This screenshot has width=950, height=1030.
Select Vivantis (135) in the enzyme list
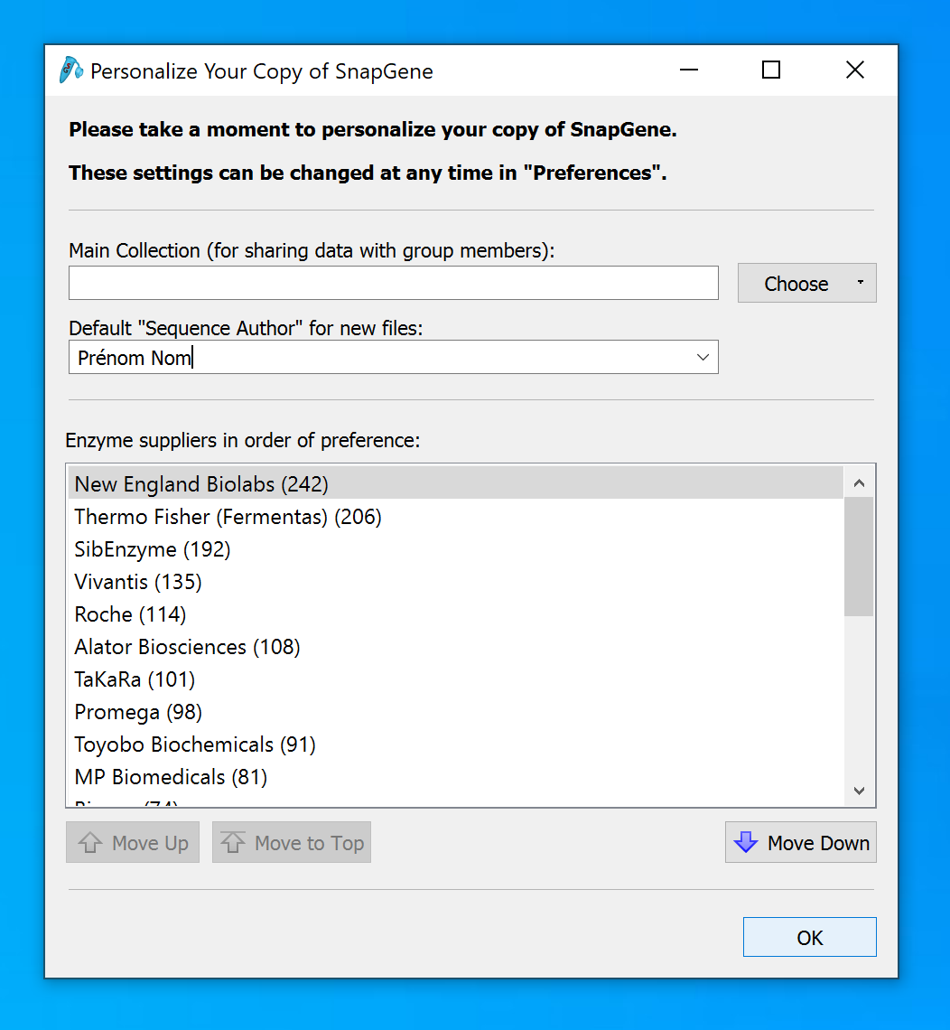pos(138,582)
